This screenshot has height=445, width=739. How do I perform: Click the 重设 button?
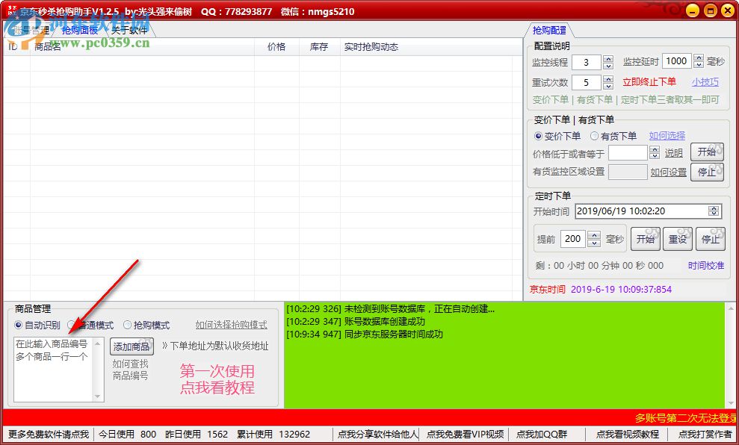[678, 238]
